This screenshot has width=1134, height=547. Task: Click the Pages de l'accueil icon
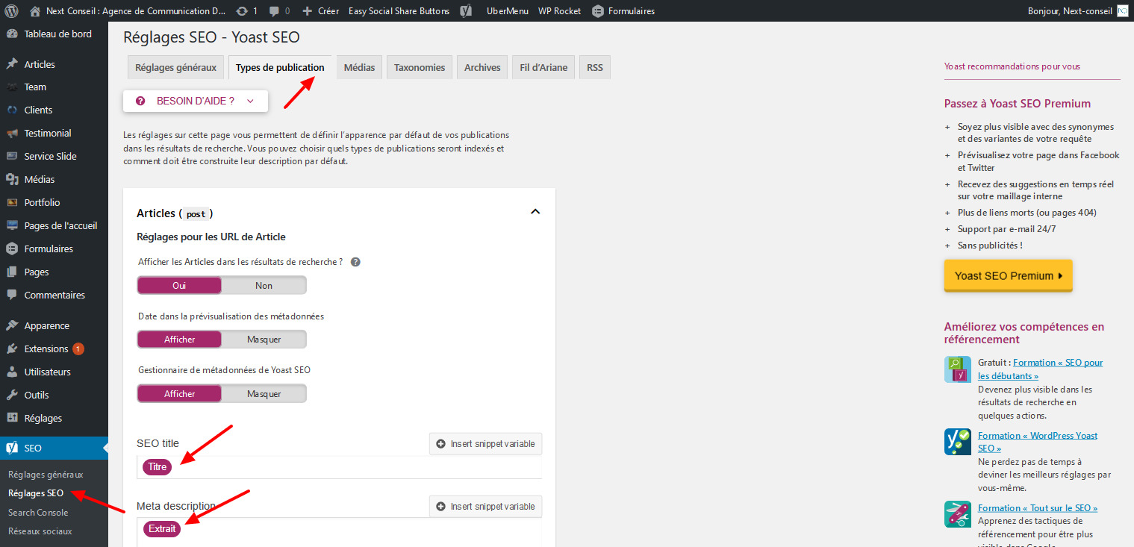(12, 225)
